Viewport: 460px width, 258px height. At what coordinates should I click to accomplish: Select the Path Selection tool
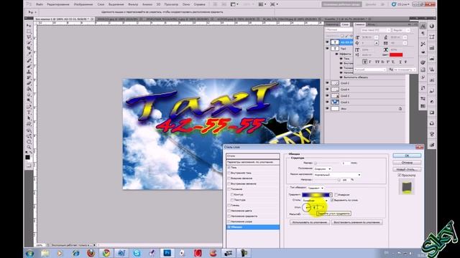click(29, 118)
